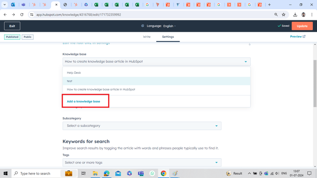Click the Public visibility badge
Screen dimensions: 317x178
point(28,37)
